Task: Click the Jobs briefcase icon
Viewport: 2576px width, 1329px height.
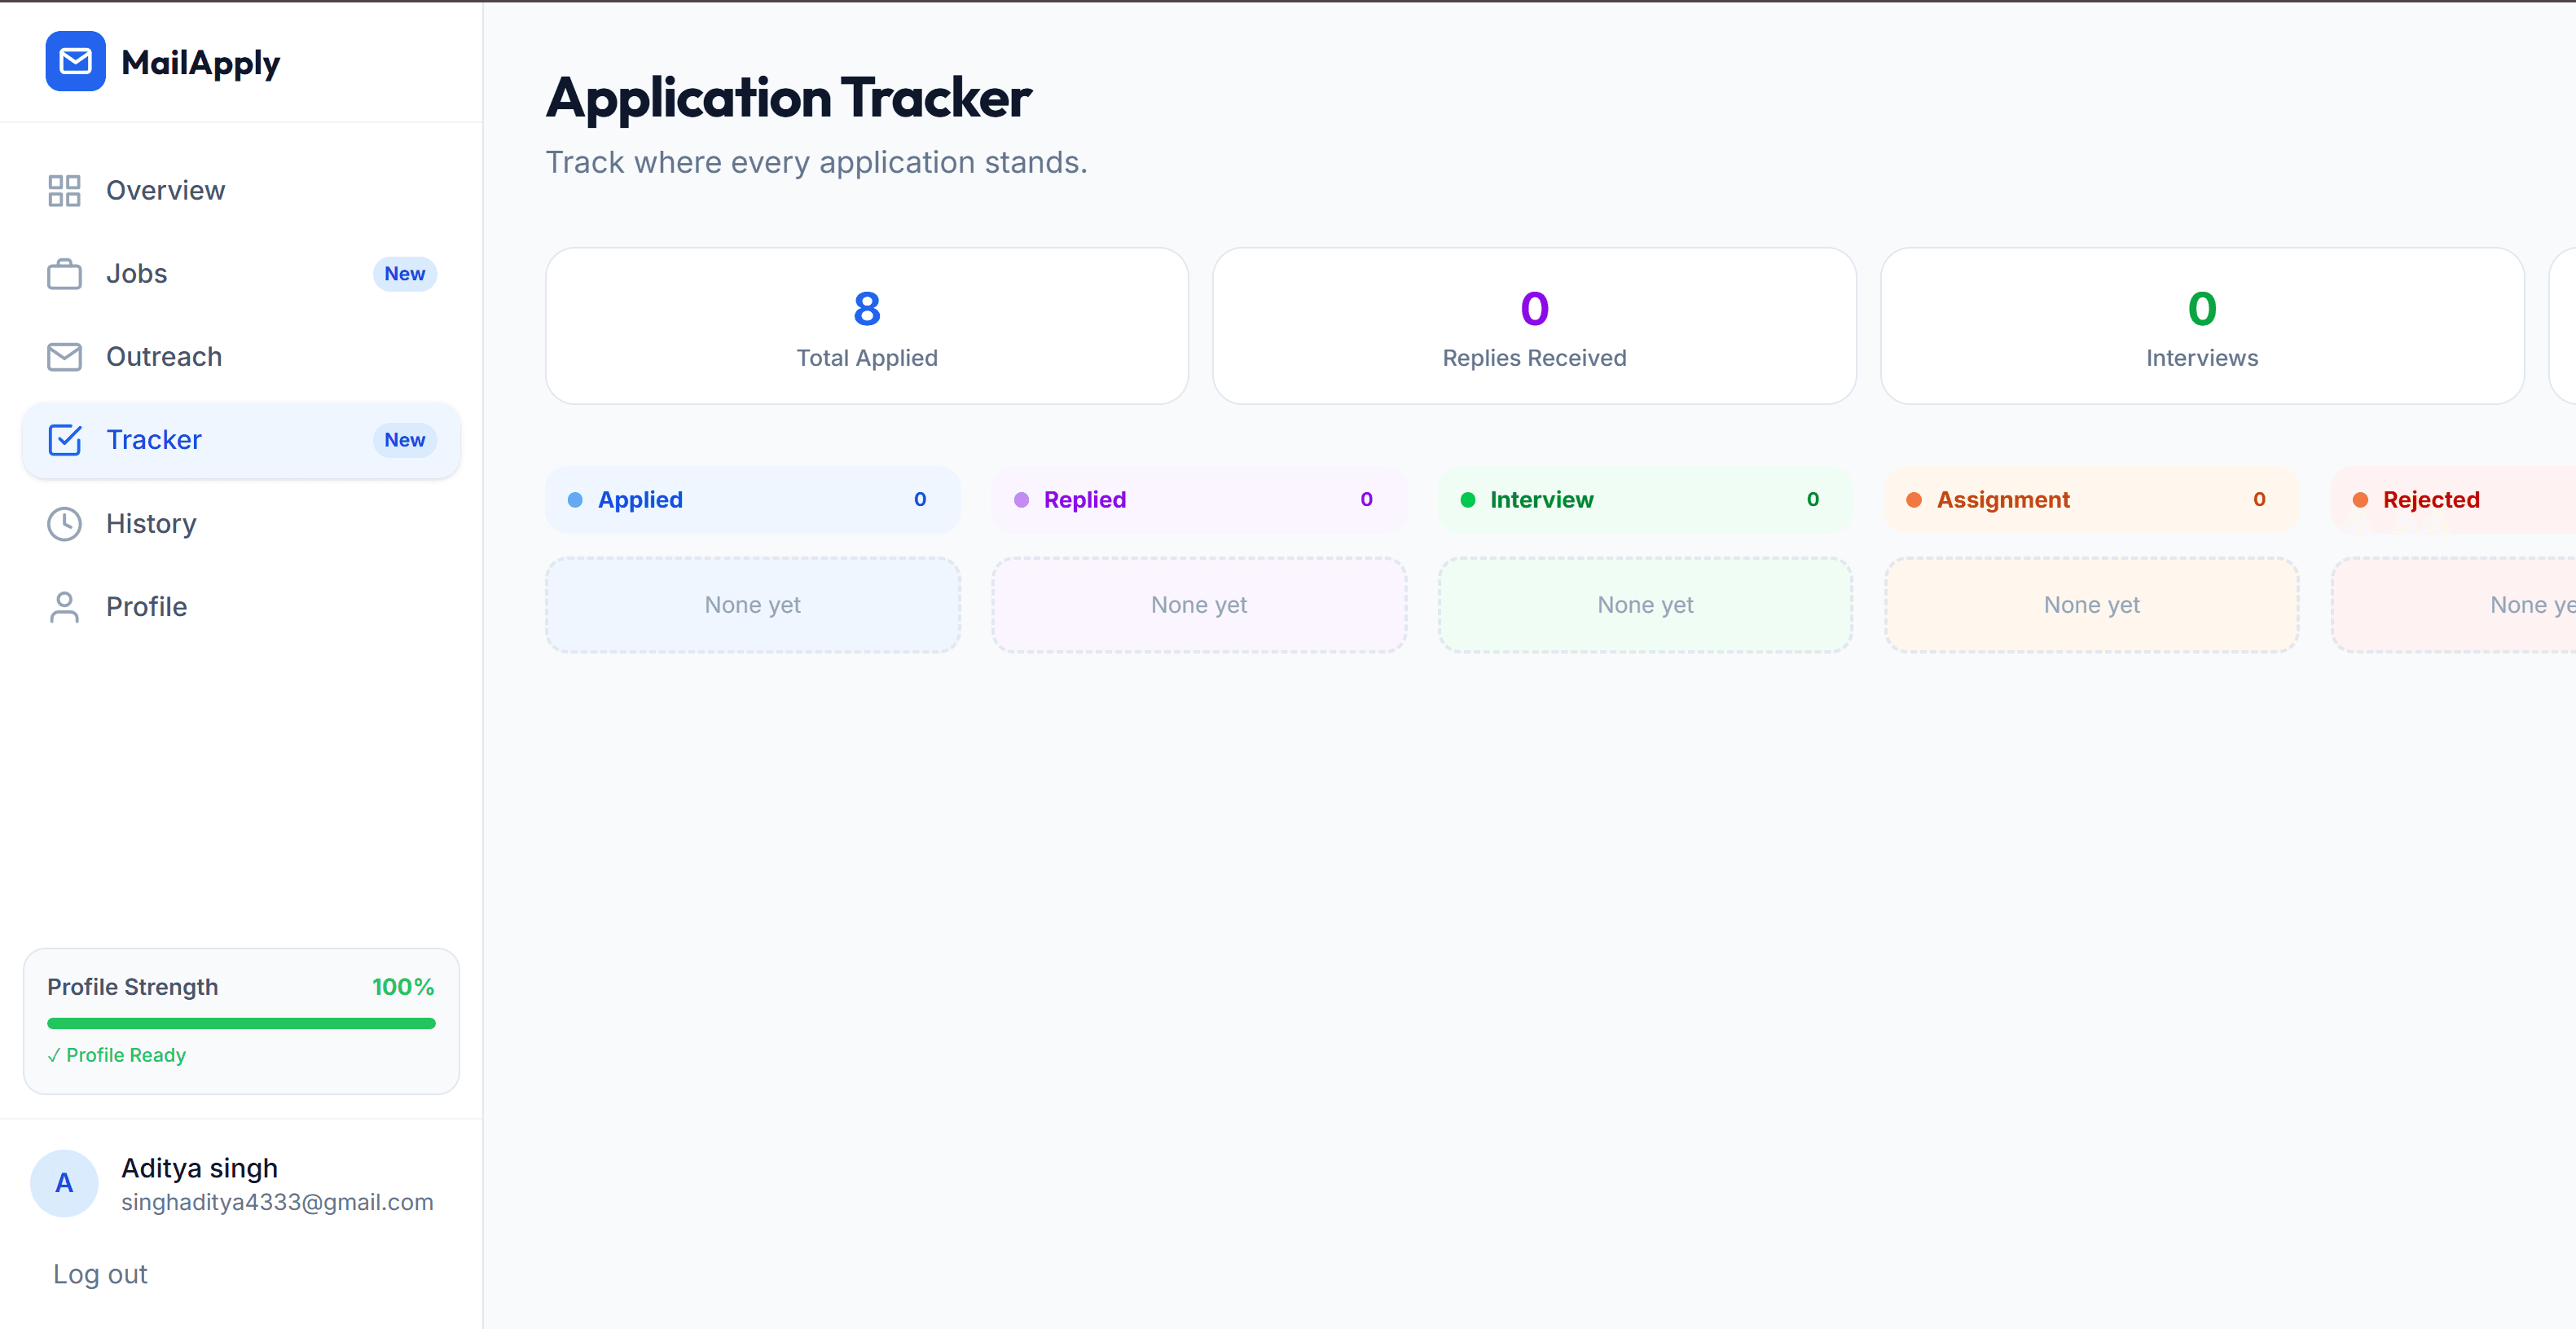Action: 64,273
